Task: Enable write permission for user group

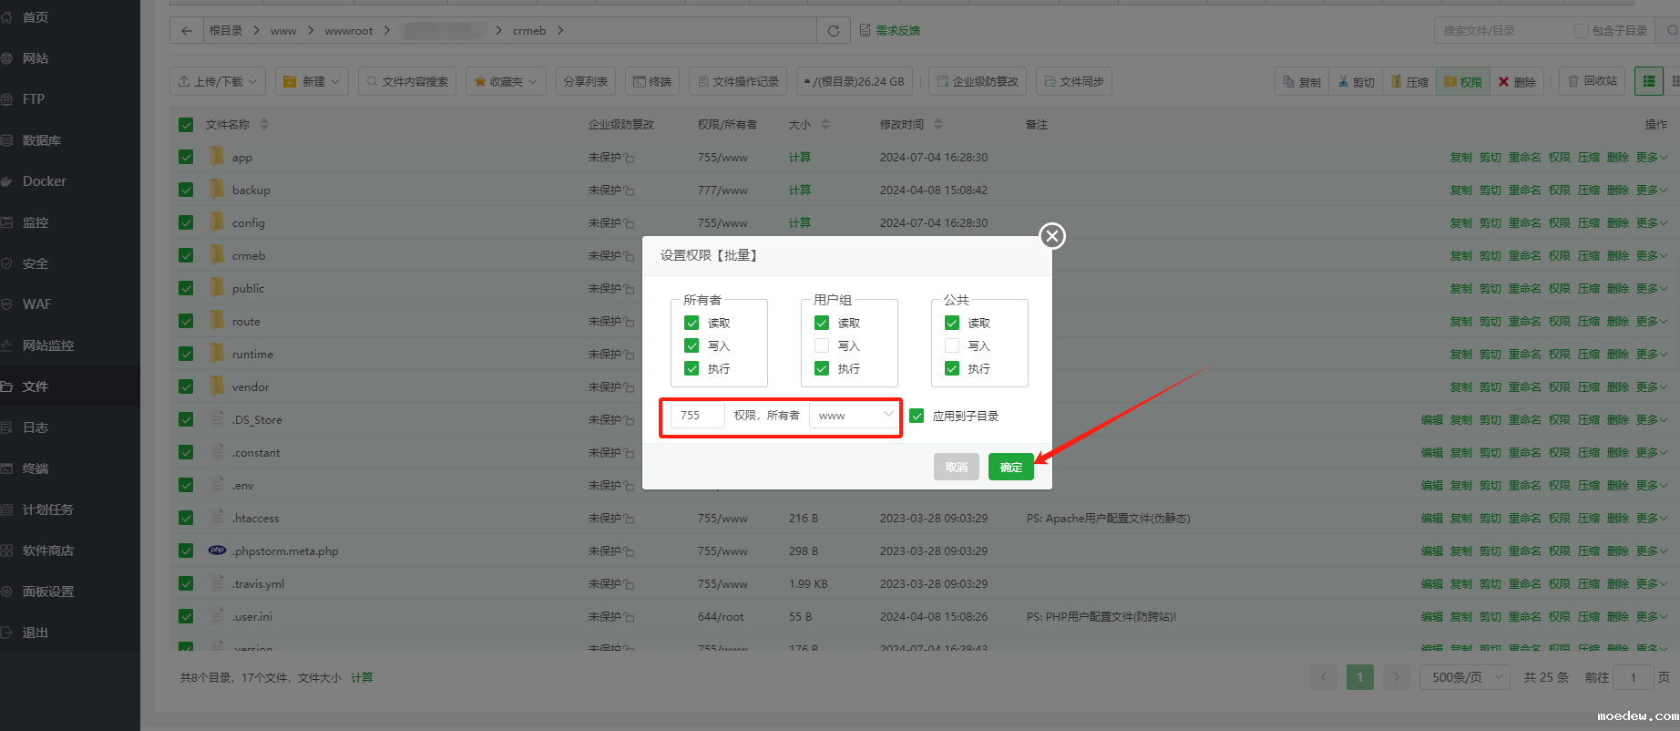Action: pyautogui.click(x=822, y=345)
